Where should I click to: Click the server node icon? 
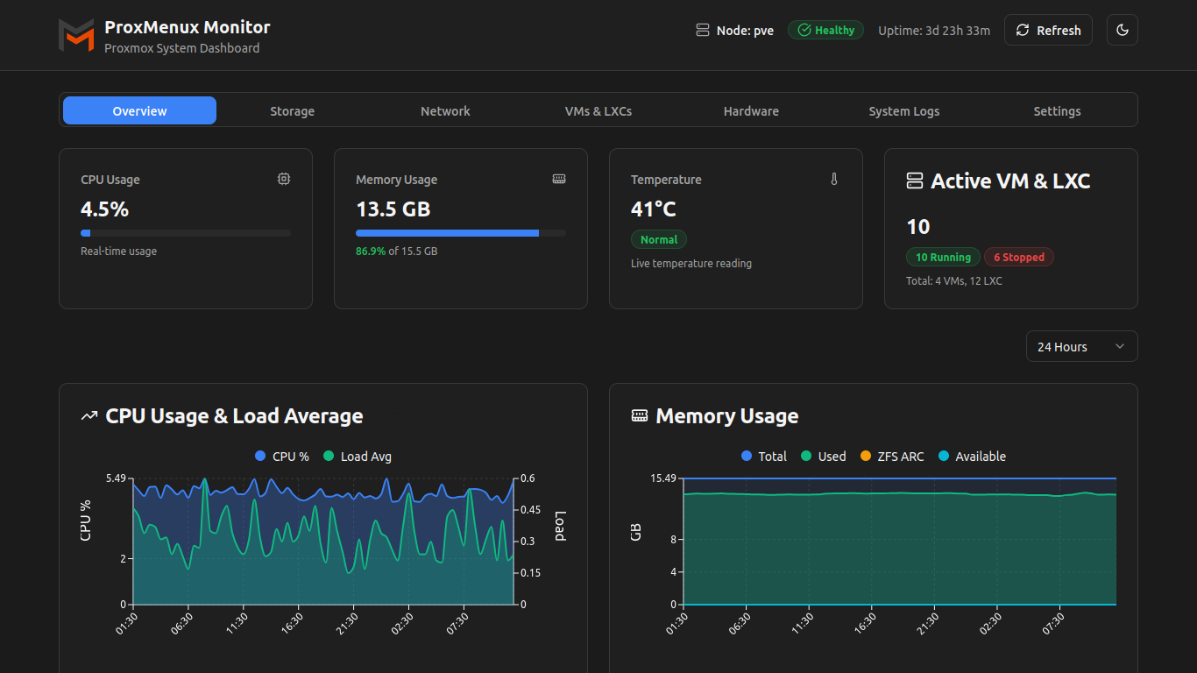702,31
